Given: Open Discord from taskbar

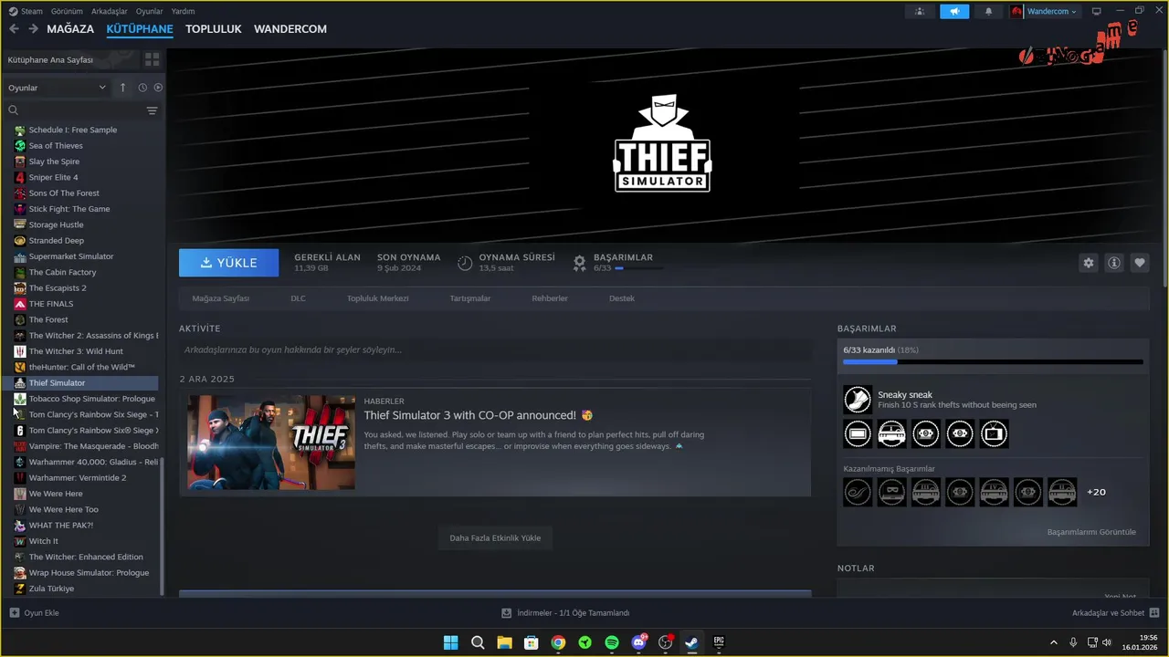Looking at the screenshot, I should coord(639,642).
